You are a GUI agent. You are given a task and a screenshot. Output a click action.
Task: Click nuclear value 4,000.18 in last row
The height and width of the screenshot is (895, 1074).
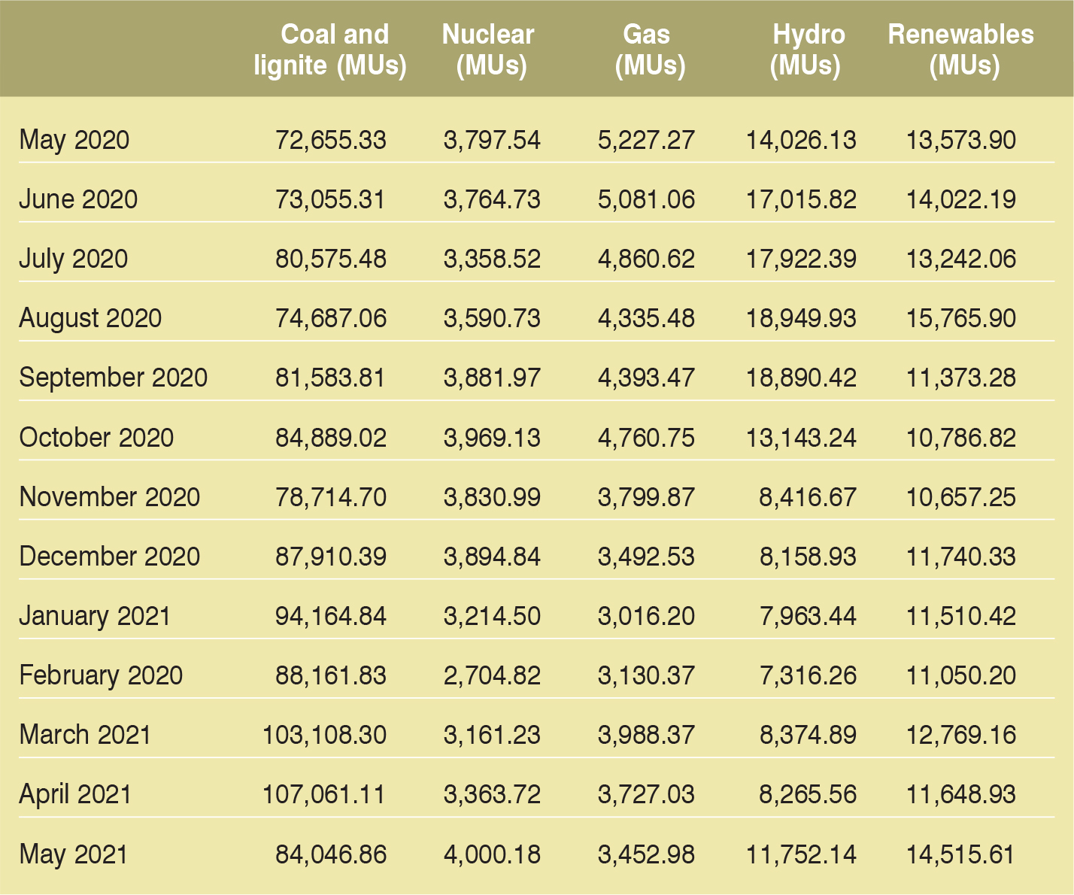tap(492, 854)
